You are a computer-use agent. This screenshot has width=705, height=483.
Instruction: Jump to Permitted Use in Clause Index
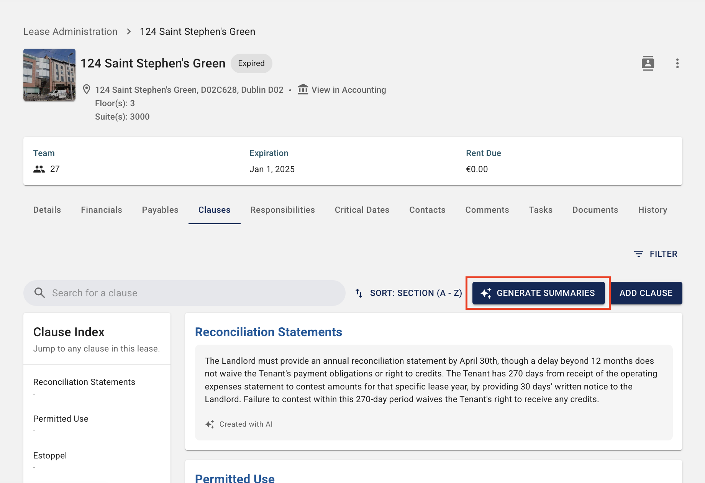click(61, 419)
